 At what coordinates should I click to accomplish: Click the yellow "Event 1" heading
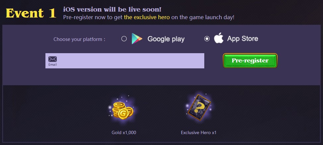(31, 13)
